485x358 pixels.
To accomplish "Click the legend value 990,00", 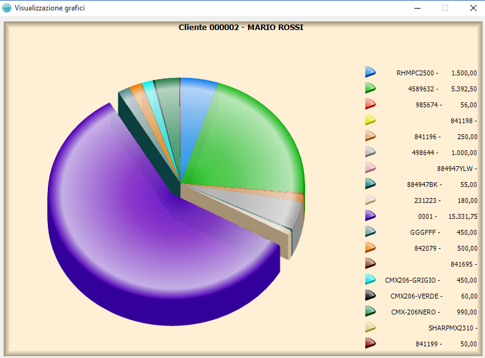I will pos(467,312).
